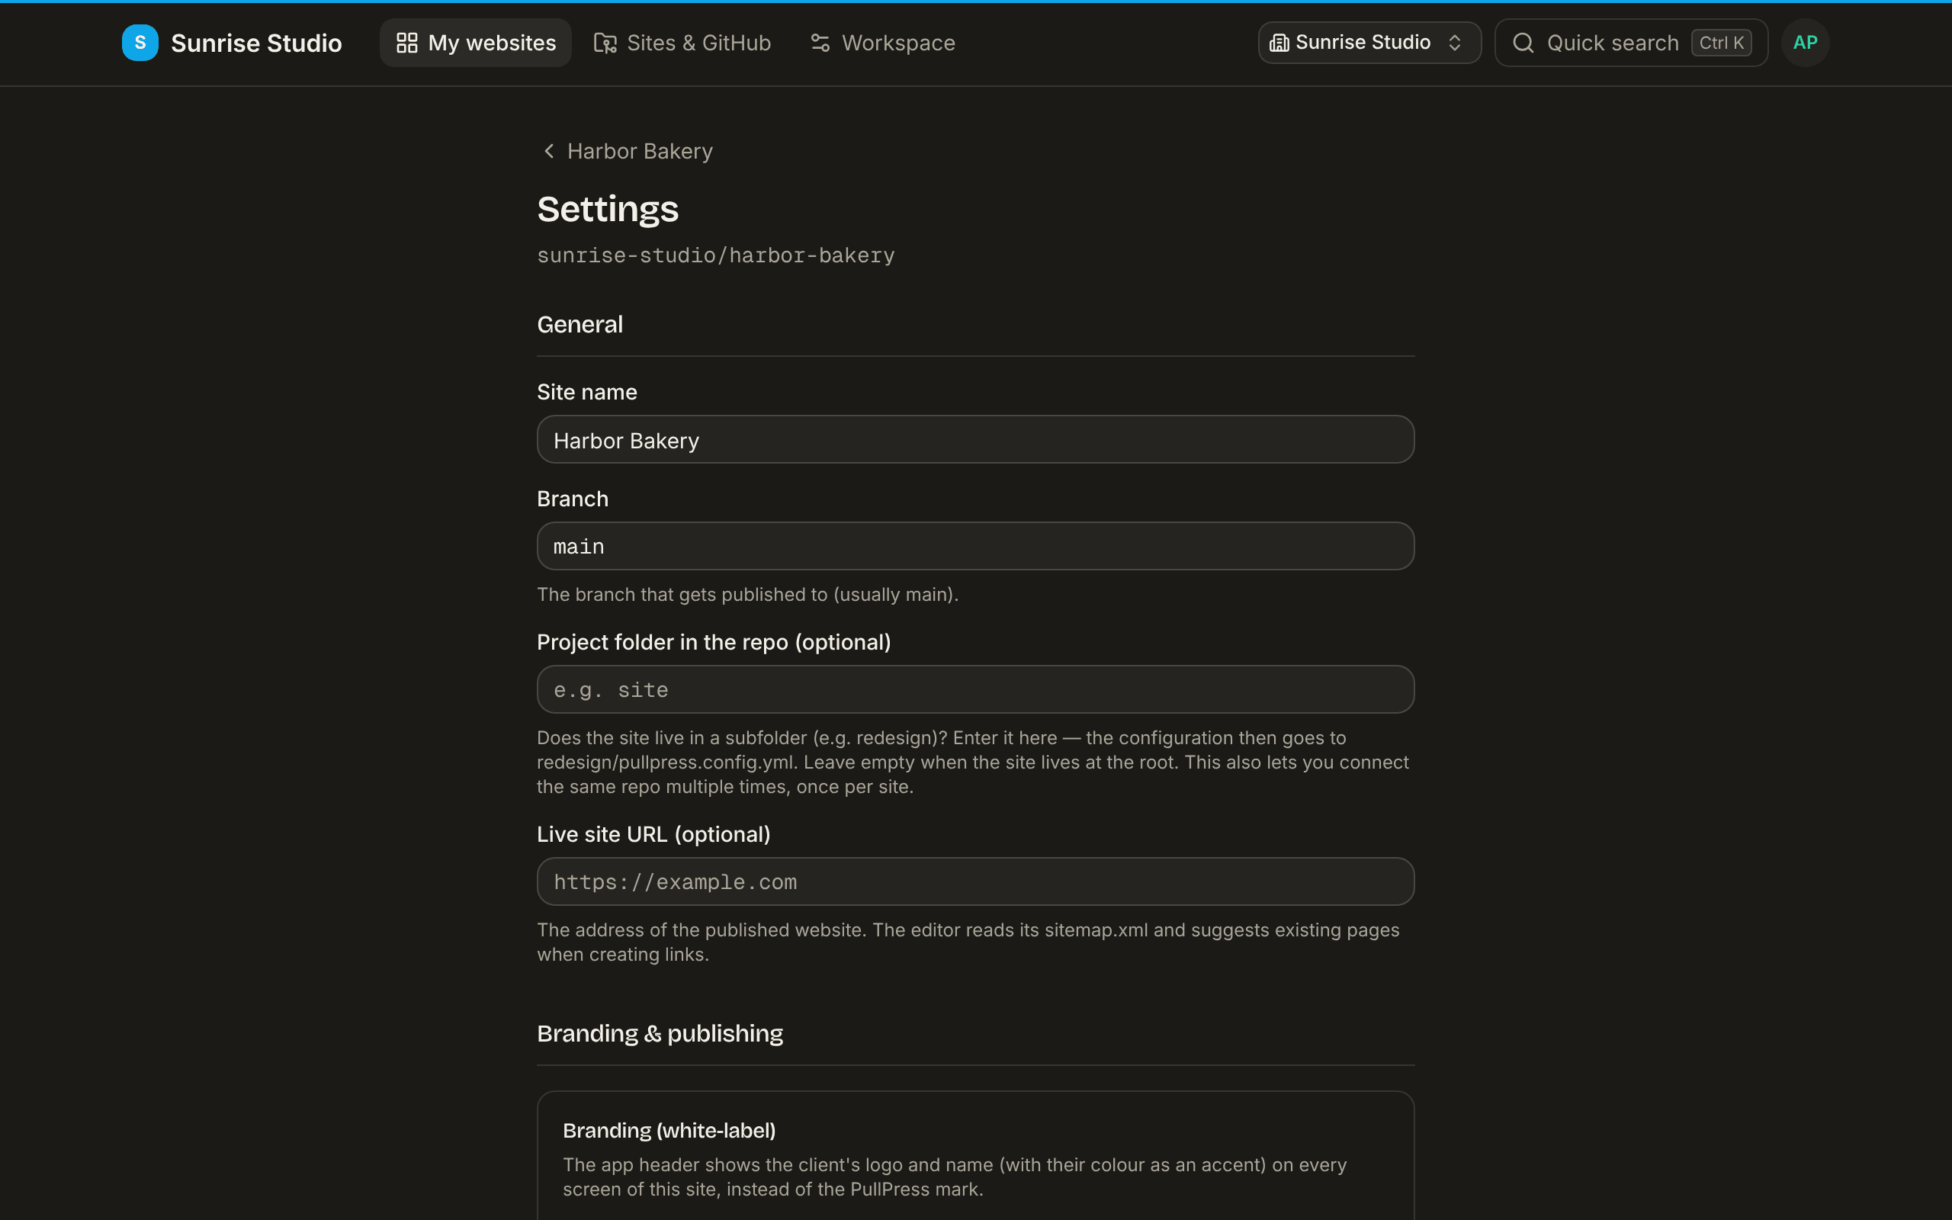
Task: Focus the Live site URL field
Action: tap(975, 882)
